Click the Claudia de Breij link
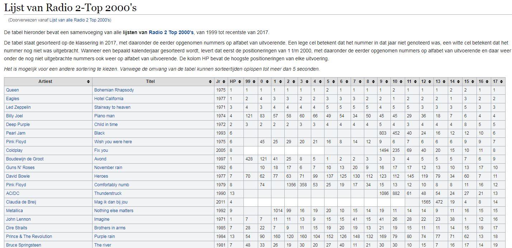This screenshot has height=248, width=512. tap(21, 202)
